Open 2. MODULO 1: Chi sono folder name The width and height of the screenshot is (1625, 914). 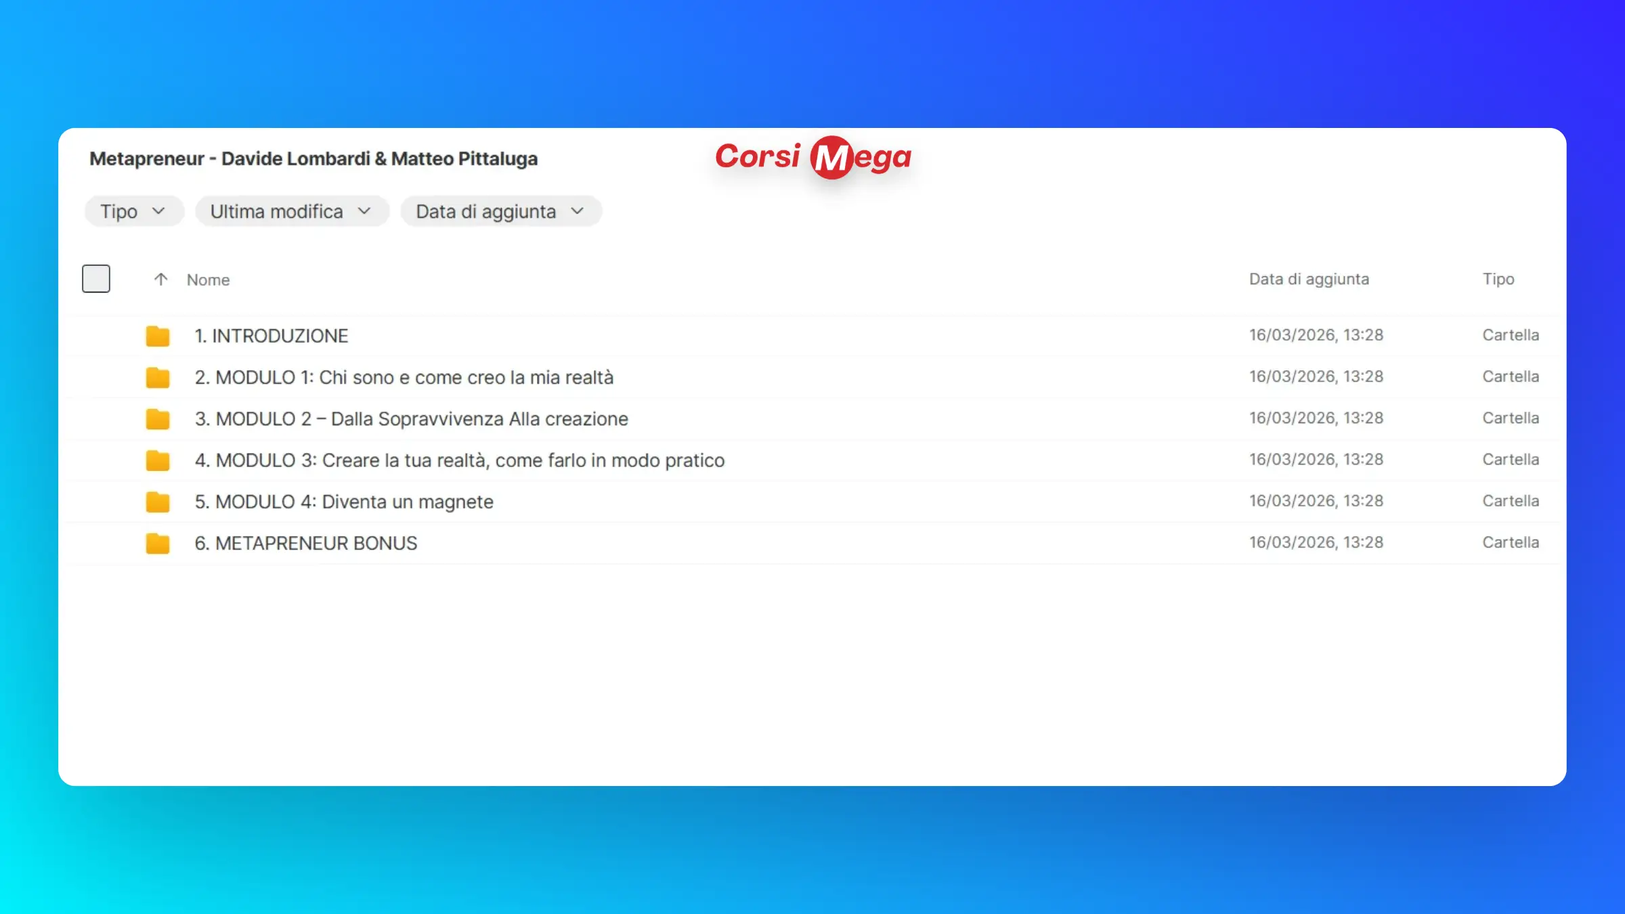(404, 377)
